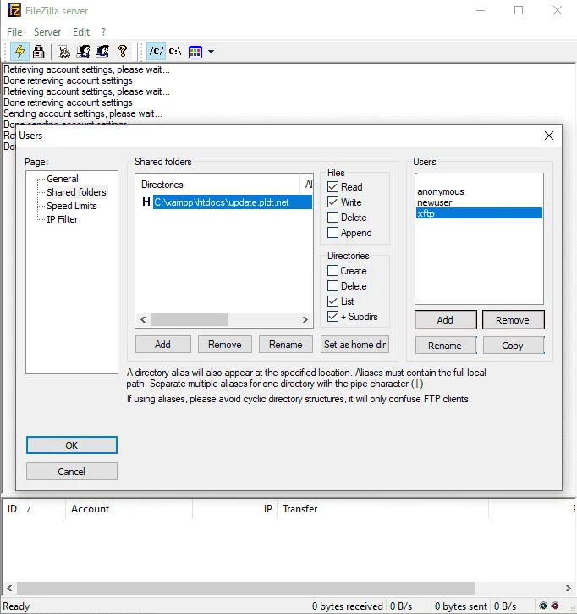Open the Server menu

click(47, 31)
